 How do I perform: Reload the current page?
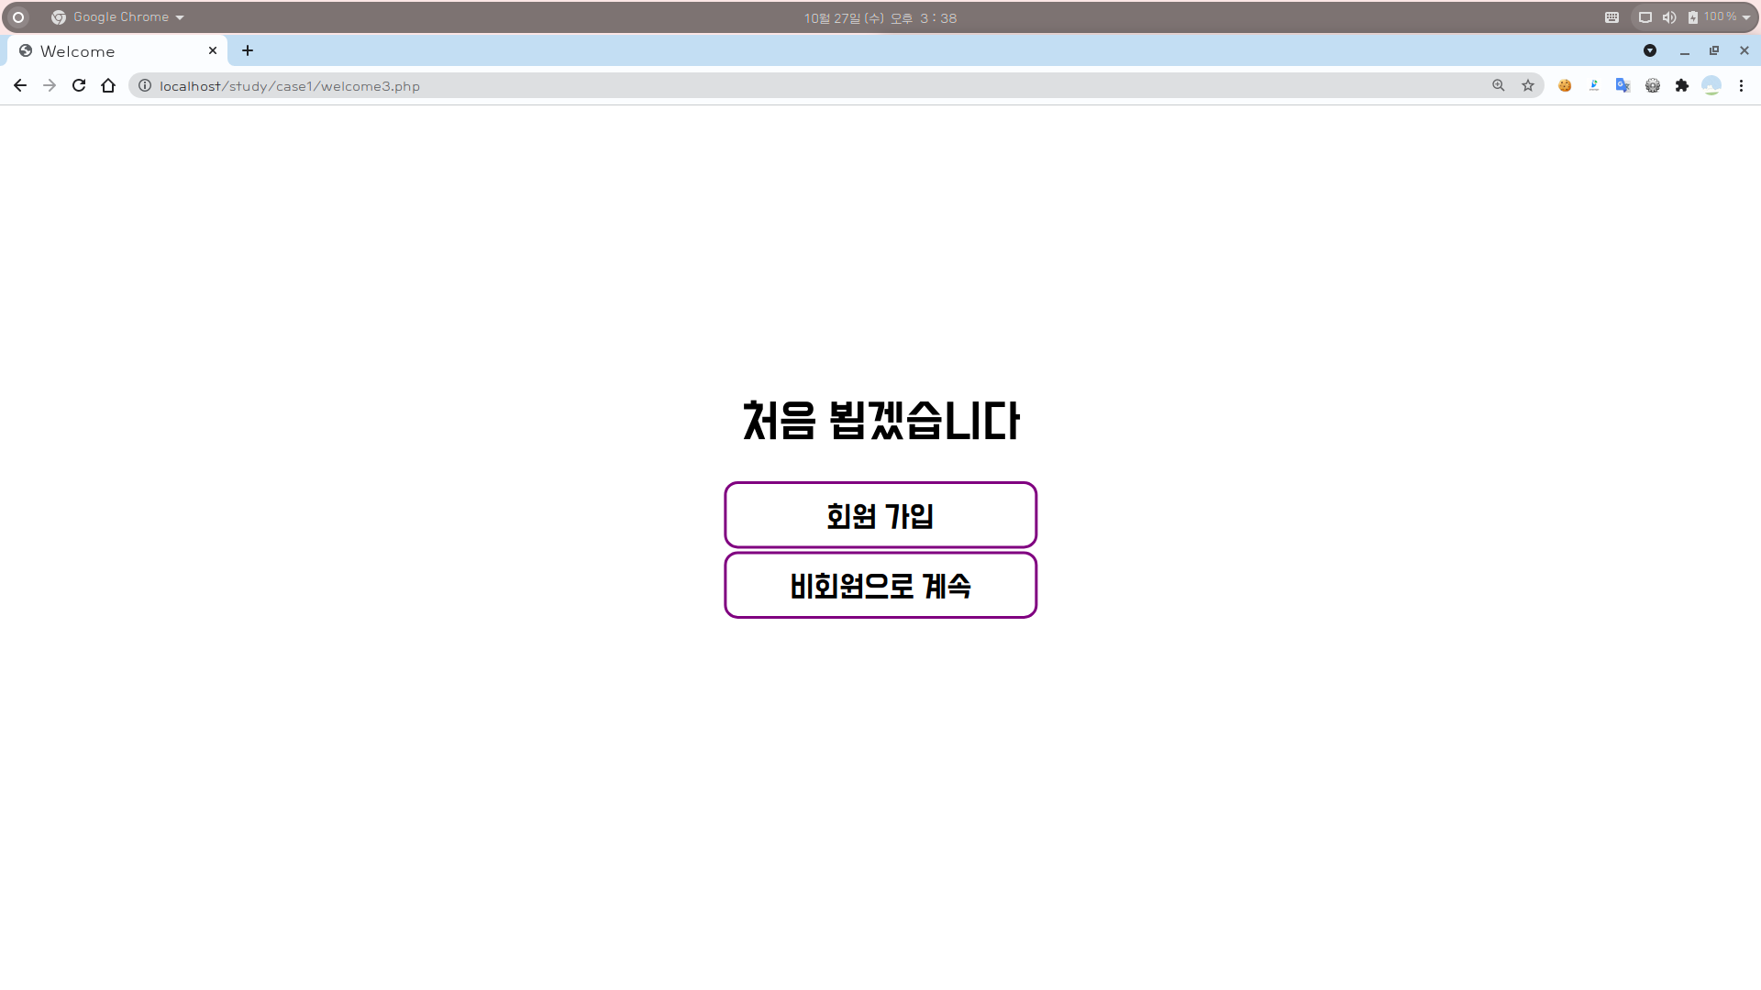79,85
